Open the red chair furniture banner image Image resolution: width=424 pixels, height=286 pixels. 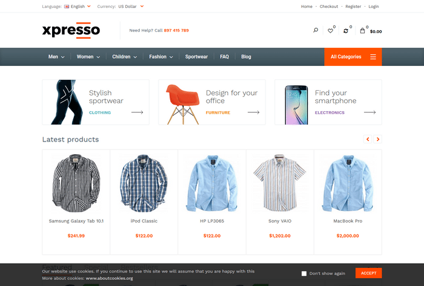pyautogui.click(x=183, y=104)
